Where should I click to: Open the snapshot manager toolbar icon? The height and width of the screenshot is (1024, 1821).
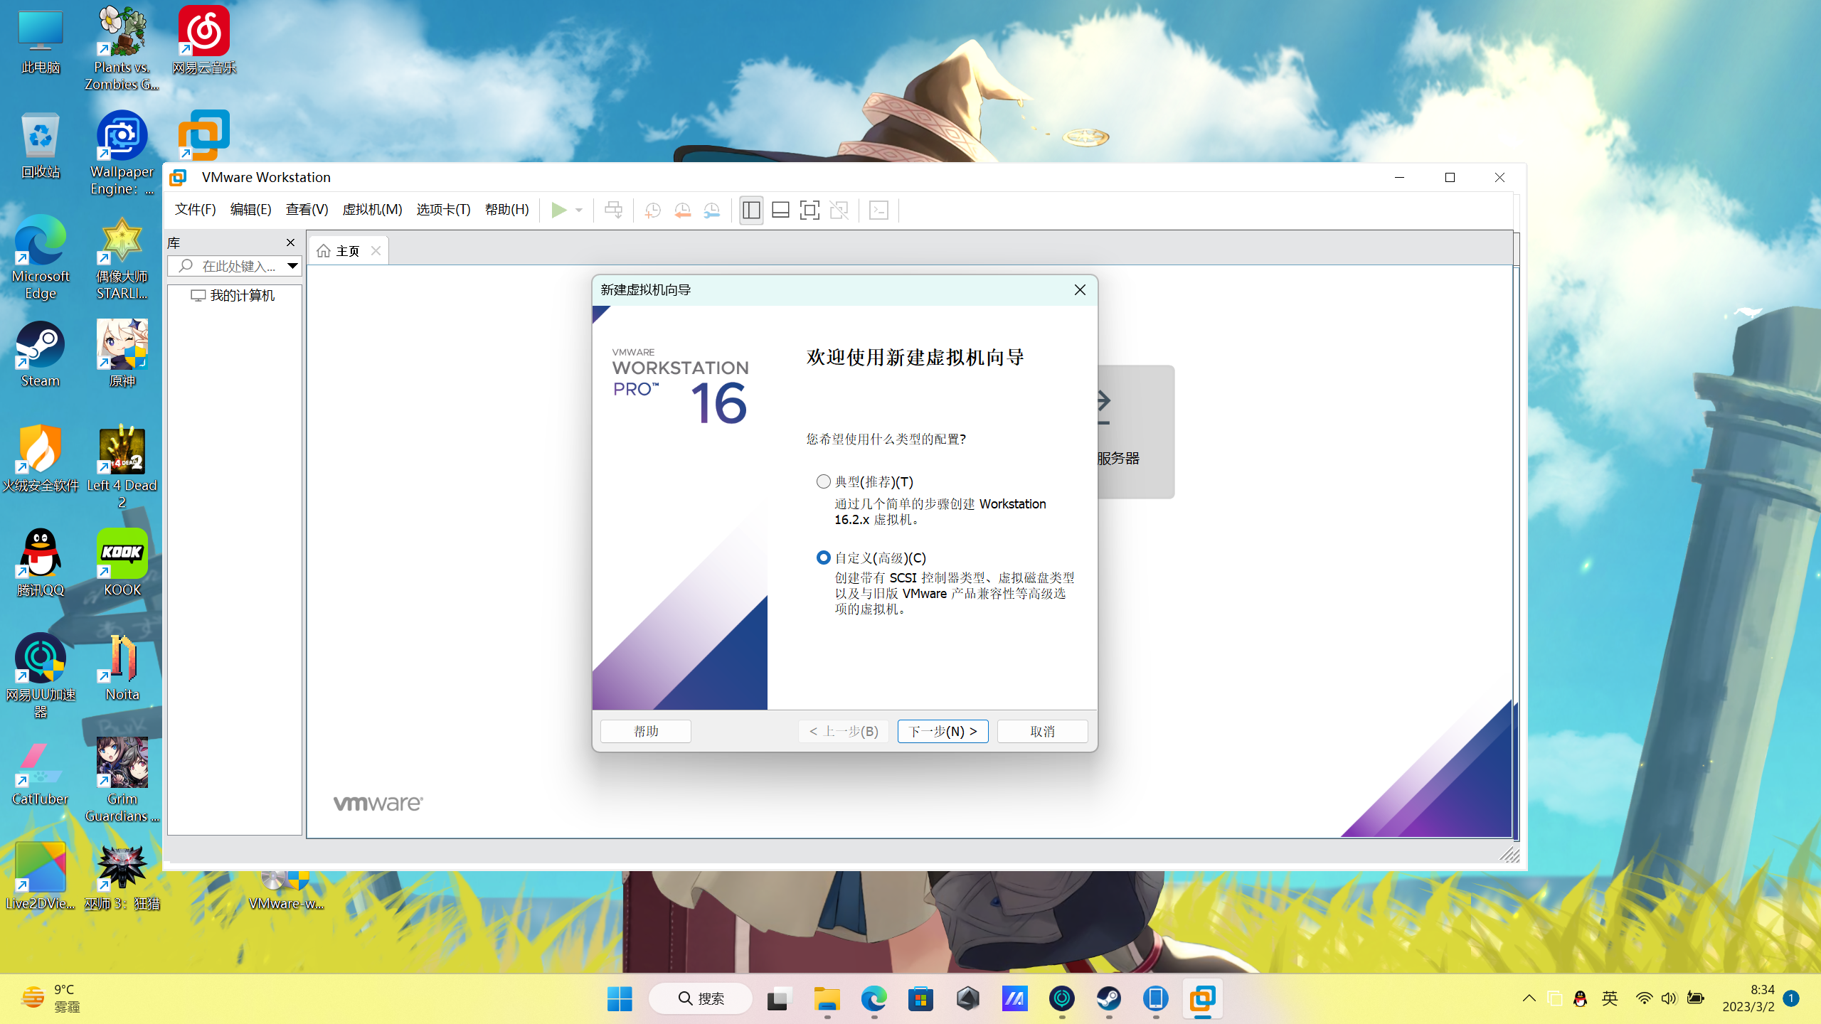(x=711, y=210)
